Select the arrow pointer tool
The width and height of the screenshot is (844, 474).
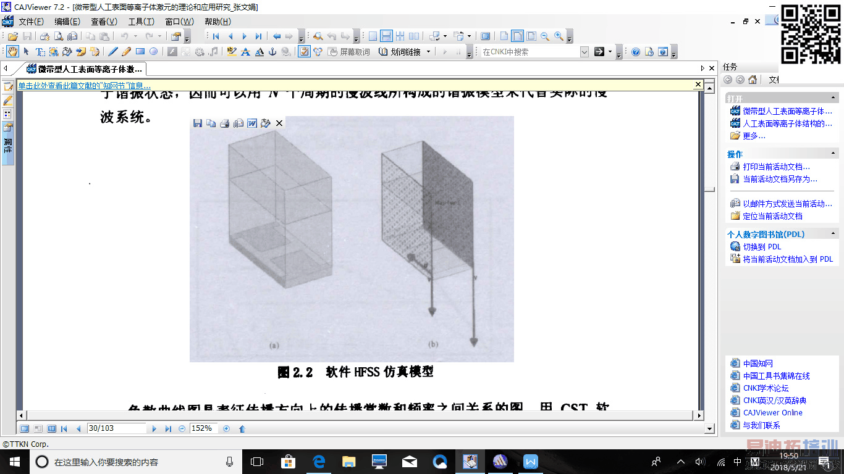(26, 52)
